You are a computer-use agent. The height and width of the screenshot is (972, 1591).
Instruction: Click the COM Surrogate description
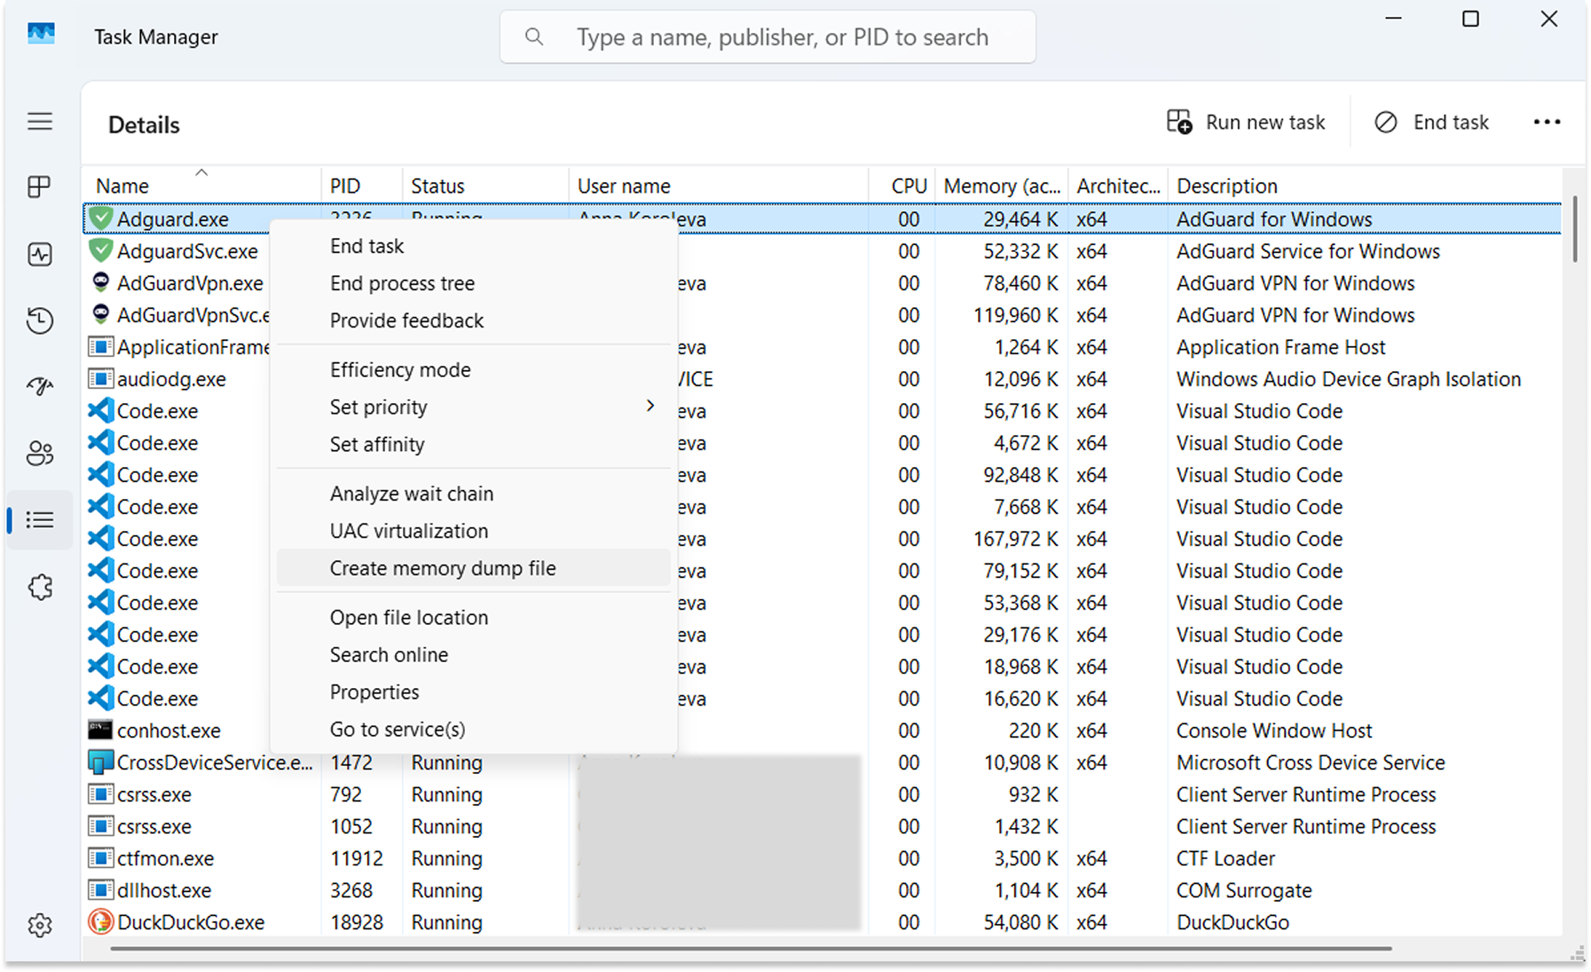coord(1244,890)
